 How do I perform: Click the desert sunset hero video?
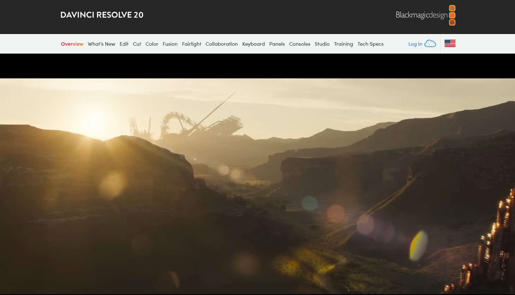[257, 186]
